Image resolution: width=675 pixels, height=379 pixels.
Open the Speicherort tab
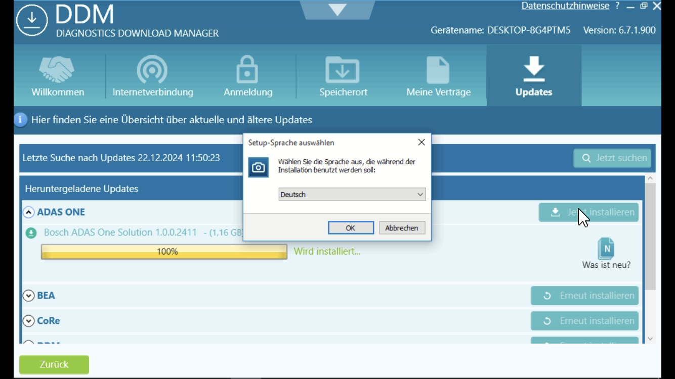(343, 76)
